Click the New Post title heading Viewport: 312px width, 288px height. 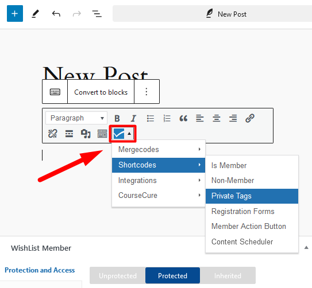tap(95, 73)
